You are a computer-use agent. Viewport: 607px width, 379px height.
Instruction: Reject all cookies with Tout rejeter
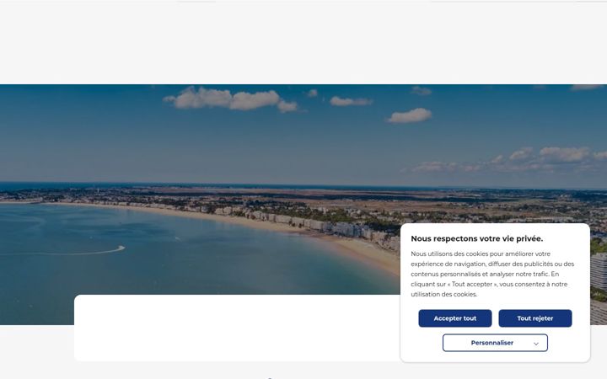click(535, 318)
